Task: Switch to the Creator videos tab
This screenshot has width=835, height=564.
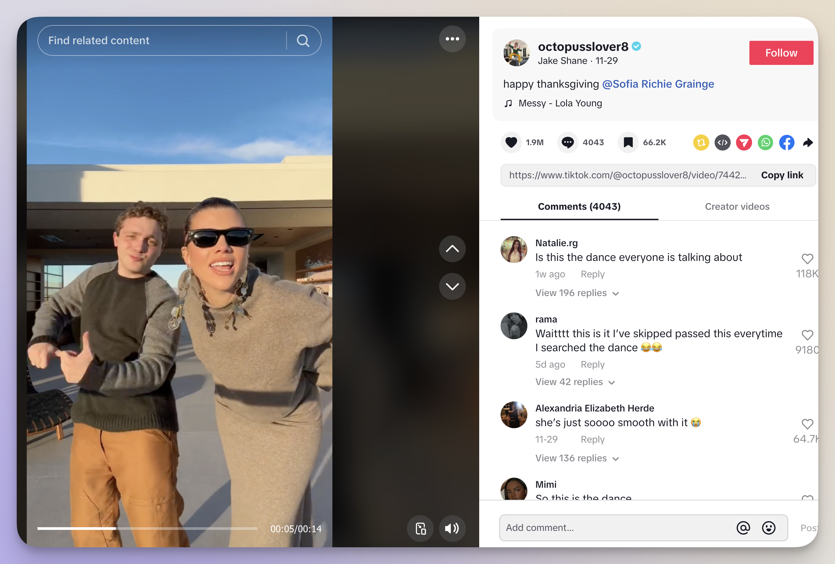Action: 737,206
